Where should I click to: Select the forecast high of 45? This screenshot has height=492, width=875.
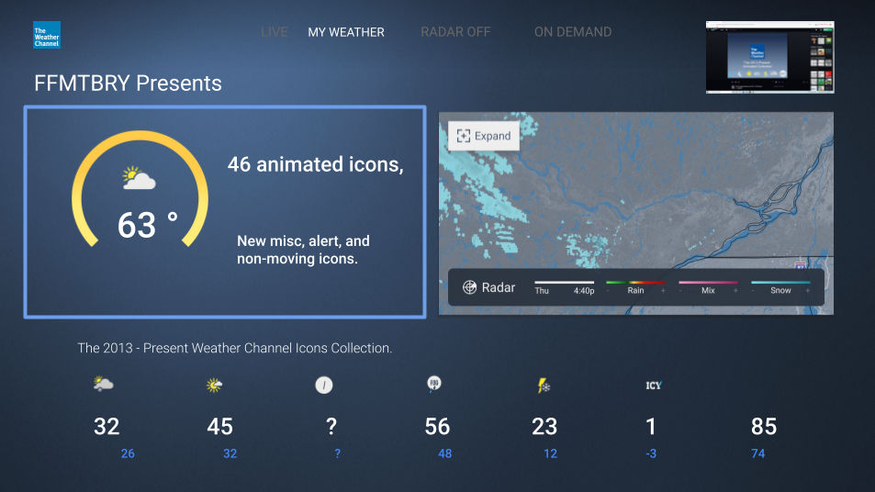click(219, 427)
